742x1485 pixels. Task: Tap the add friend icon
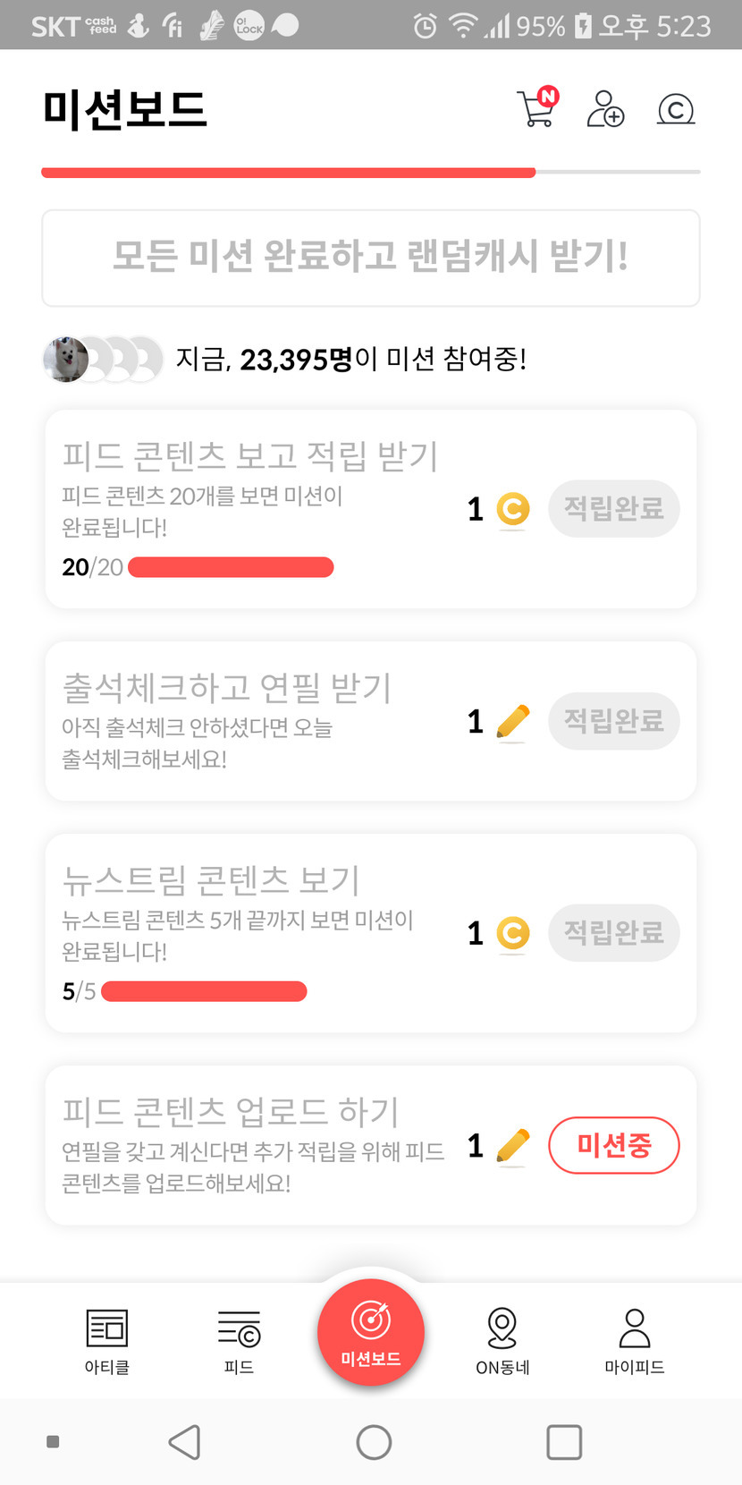click(x=605, y=109)
